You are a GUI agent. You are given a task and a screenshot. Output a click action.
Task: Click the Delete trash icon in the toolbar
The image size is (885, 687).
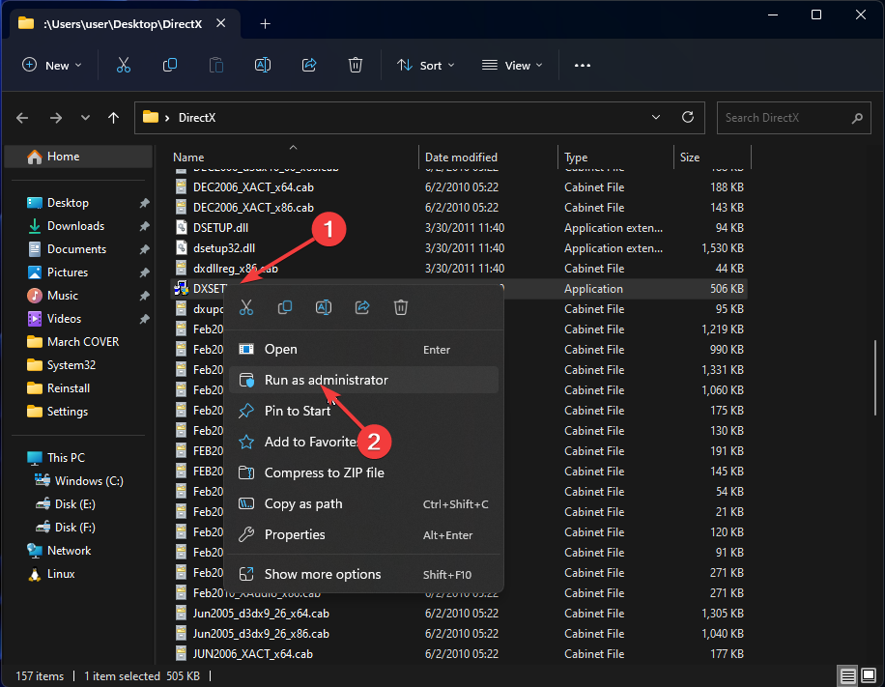355,66
